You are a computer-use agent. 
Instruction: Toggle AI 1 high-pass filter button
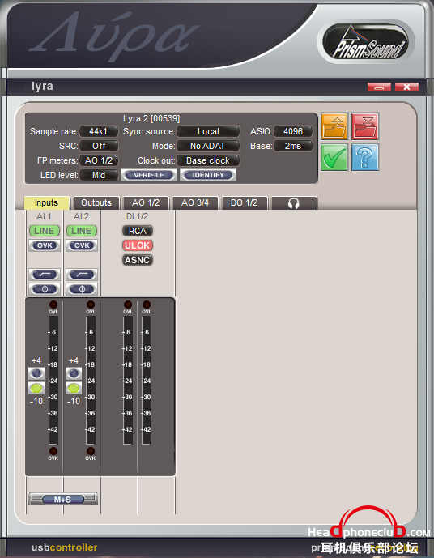pos(45,275)
